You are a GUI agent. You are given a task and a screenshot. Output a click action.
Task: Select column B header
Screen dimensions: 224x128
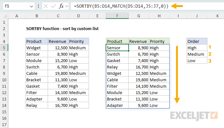click(x=36, y=16)
